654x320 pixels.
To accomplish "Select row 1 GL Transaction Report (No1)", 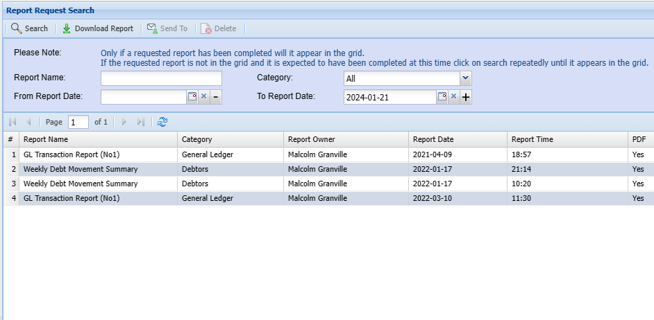I will [x=328, y=154].
